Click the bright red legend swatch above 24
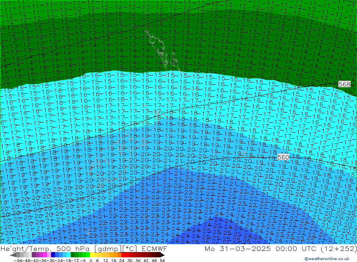This screenshot has width=357, height=262. (x=123, y=255)
